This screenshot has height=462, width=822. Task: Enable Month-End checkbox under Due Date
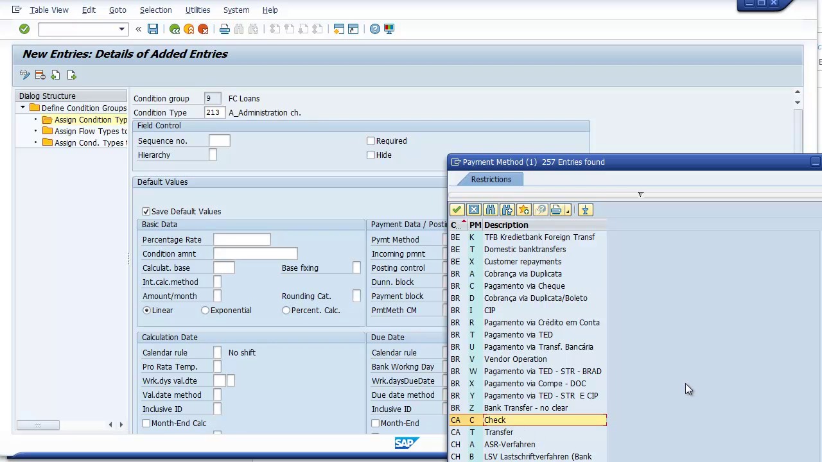(375, 423)
